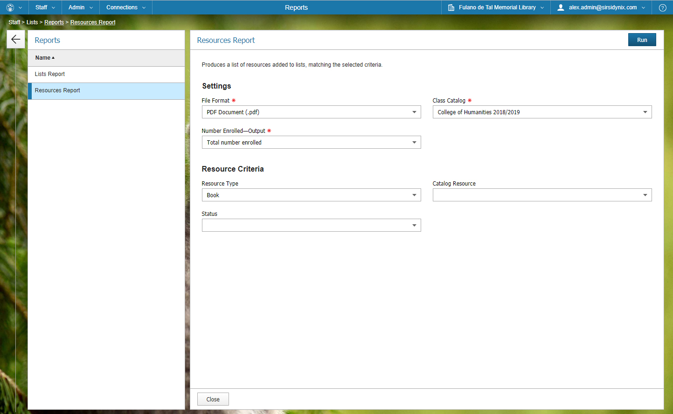Open the help question mark icon
The height and width of the screenshot is (414, 673).
662,7
